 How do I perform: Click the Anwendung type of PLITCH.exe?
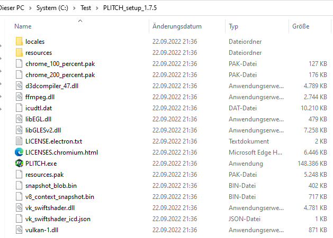tap(246, 164)
